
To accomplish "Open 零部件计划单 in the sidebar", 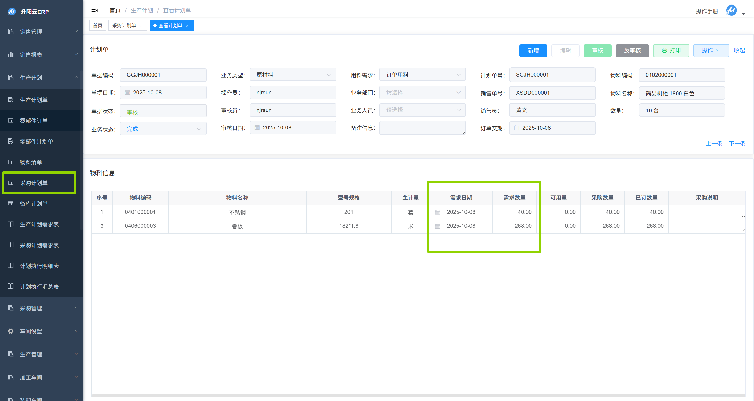I will pyautogui.click(x=36, y=141).
